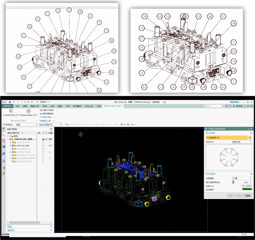Toggle the MISUMI DCBA16 component checkbox

[13, 161]
